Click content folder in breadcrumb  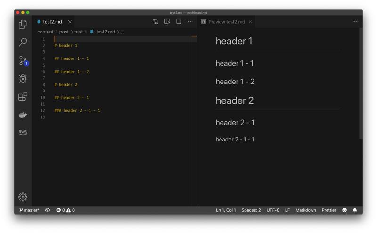[45, 32]
